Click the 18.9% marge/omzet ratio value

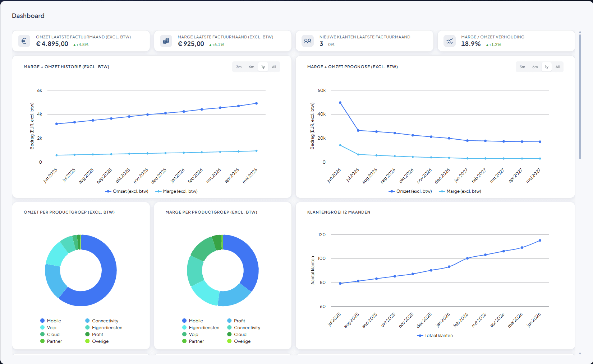[x=471, y=44]
